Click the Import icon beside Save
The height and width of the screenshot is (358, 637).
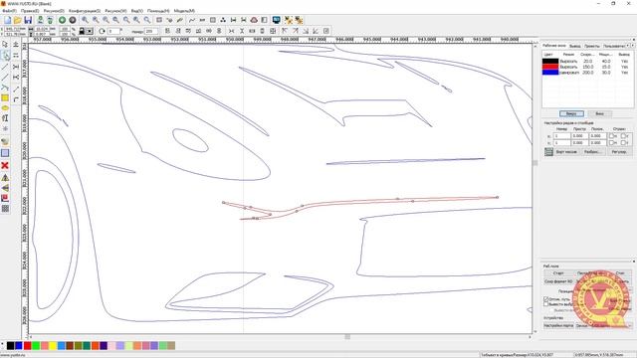click(x=40, y=20)
